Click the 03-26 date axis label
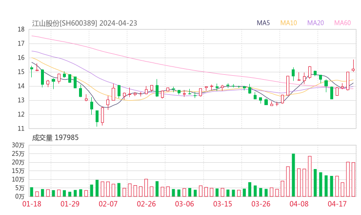Viewport: 361px width, 215px height. click(261, 204)
